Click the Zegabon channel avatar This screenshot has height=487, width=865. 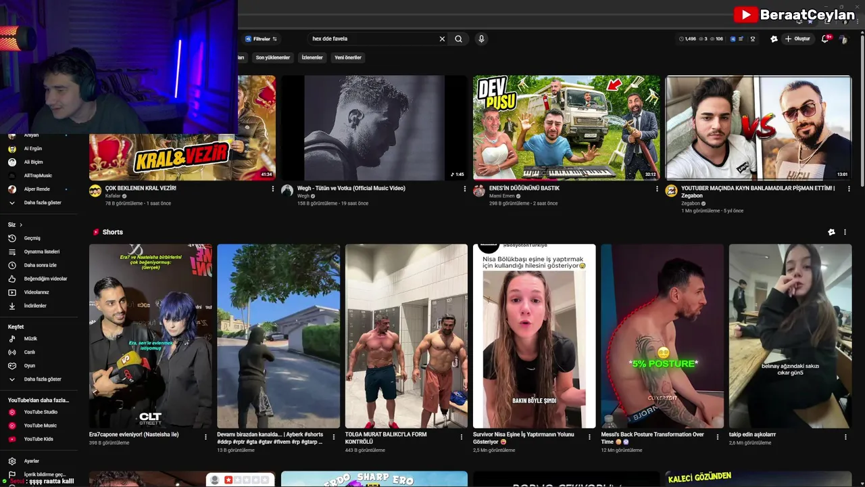671,191
